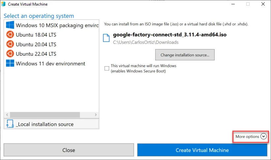Click the horizontal scrollbar thumb of the OS list
This screenshot has width=271, height=160.
[x=45, y=115]
